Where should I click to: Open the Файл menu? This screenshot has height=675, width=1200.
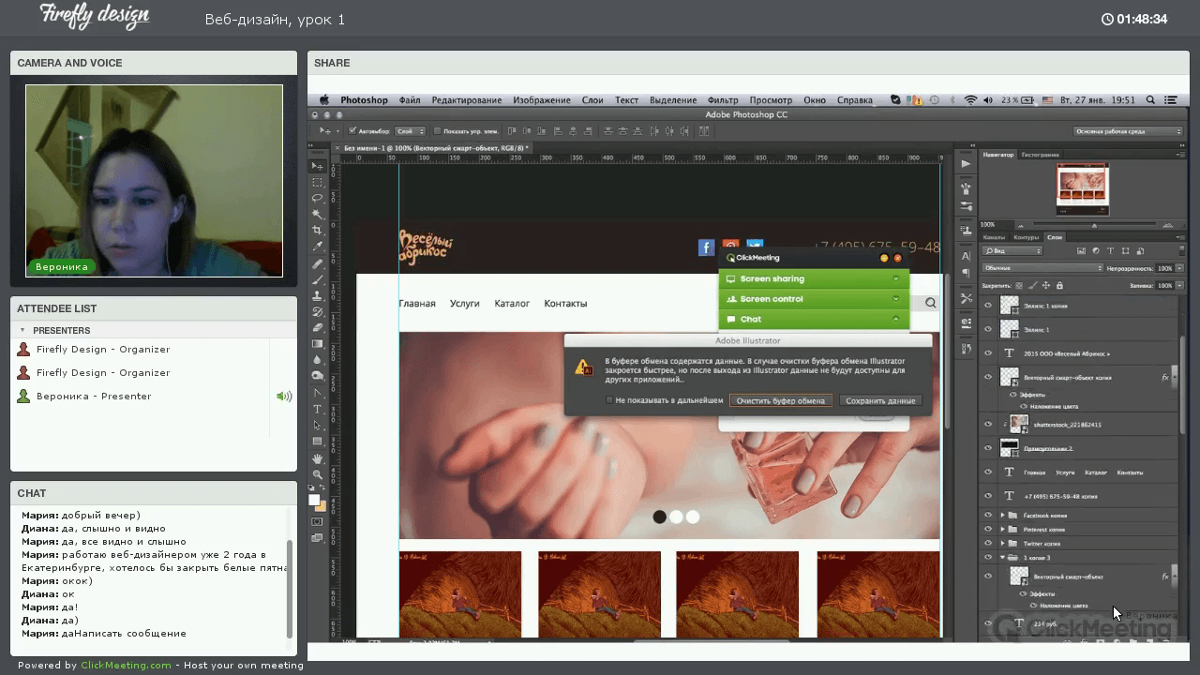(x=410, y=99)
